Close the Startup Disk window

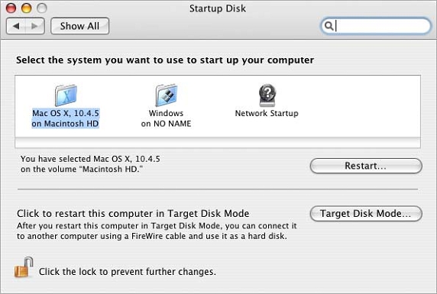tap(11, 8)
